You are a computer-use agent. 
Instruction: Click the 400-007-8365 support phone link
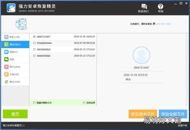163,24
